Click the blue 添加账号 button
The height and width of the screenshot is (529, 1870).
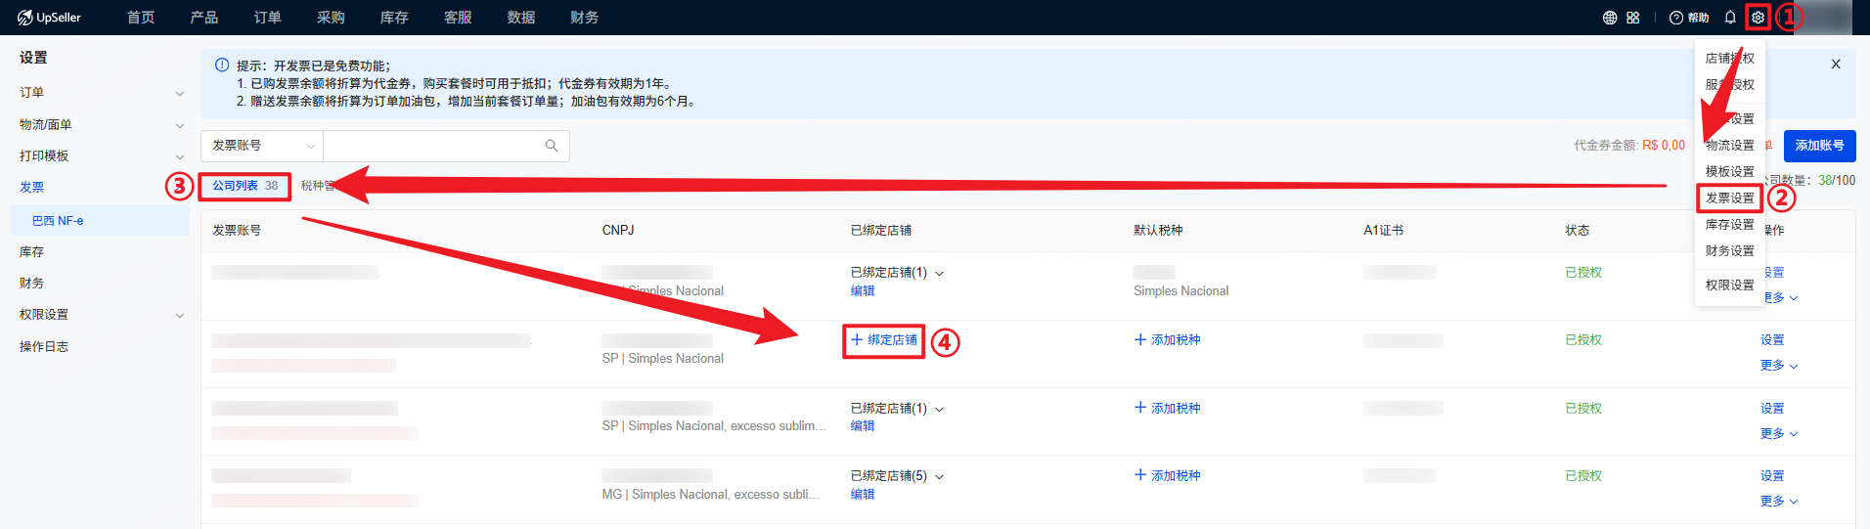1819,146
